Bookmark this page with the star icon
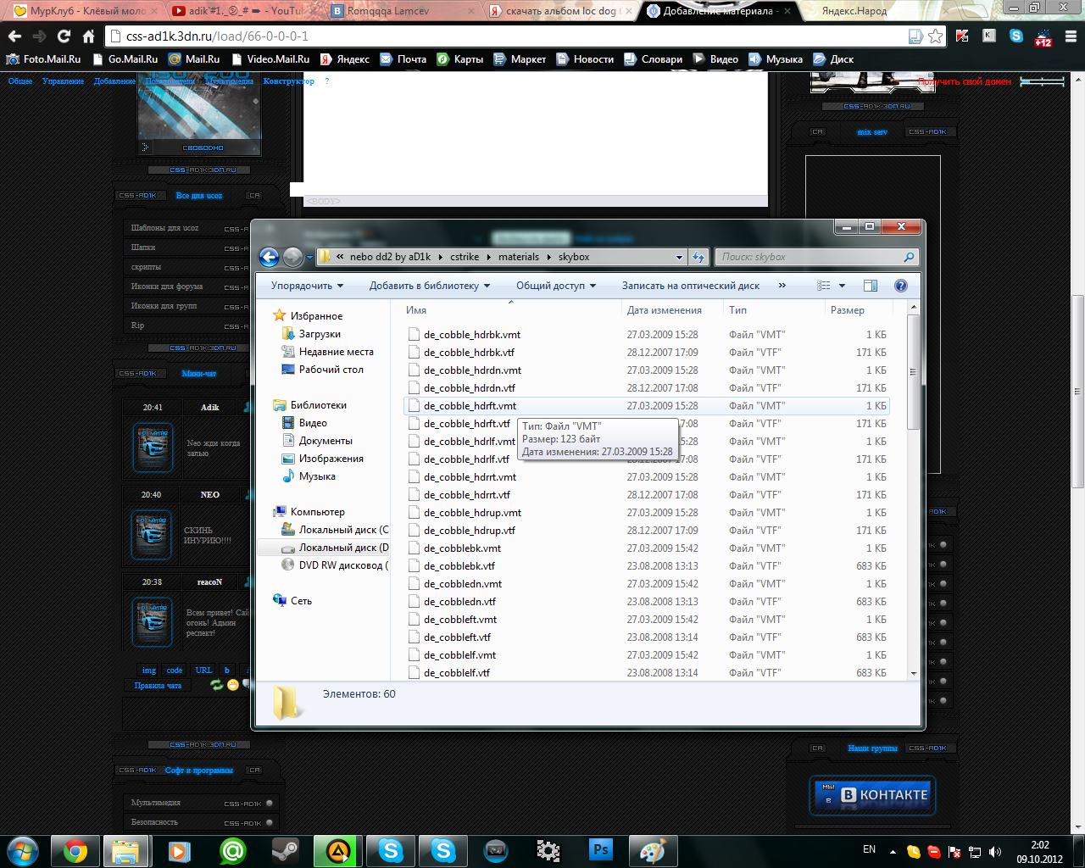The width and height of the screenshot is (1085, 868). (935, 36)
